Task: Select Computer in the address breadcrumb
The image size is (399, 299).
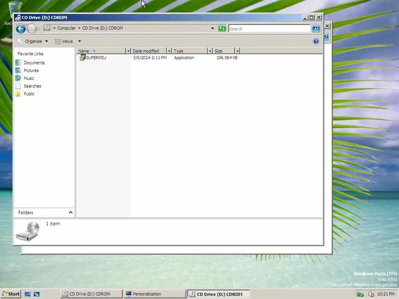Action: [66, 28]
